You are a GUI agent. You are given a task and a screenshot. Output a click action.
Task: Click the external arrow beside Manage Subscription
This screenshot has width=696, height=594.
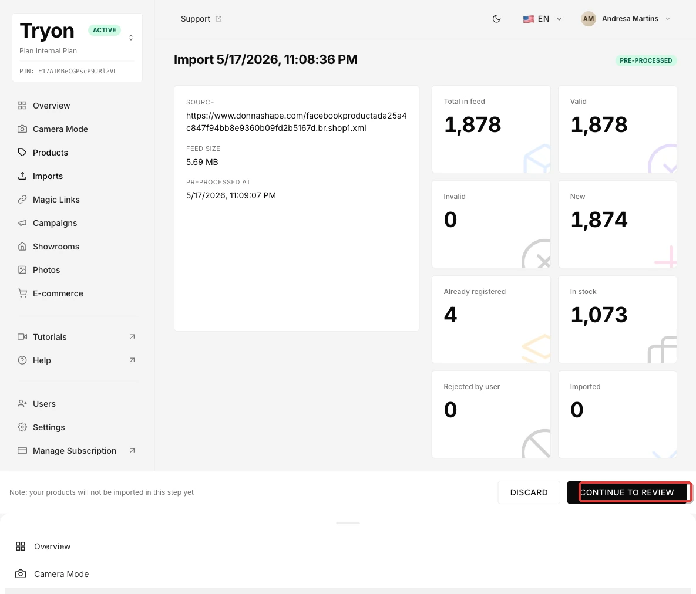coord(132,450)
